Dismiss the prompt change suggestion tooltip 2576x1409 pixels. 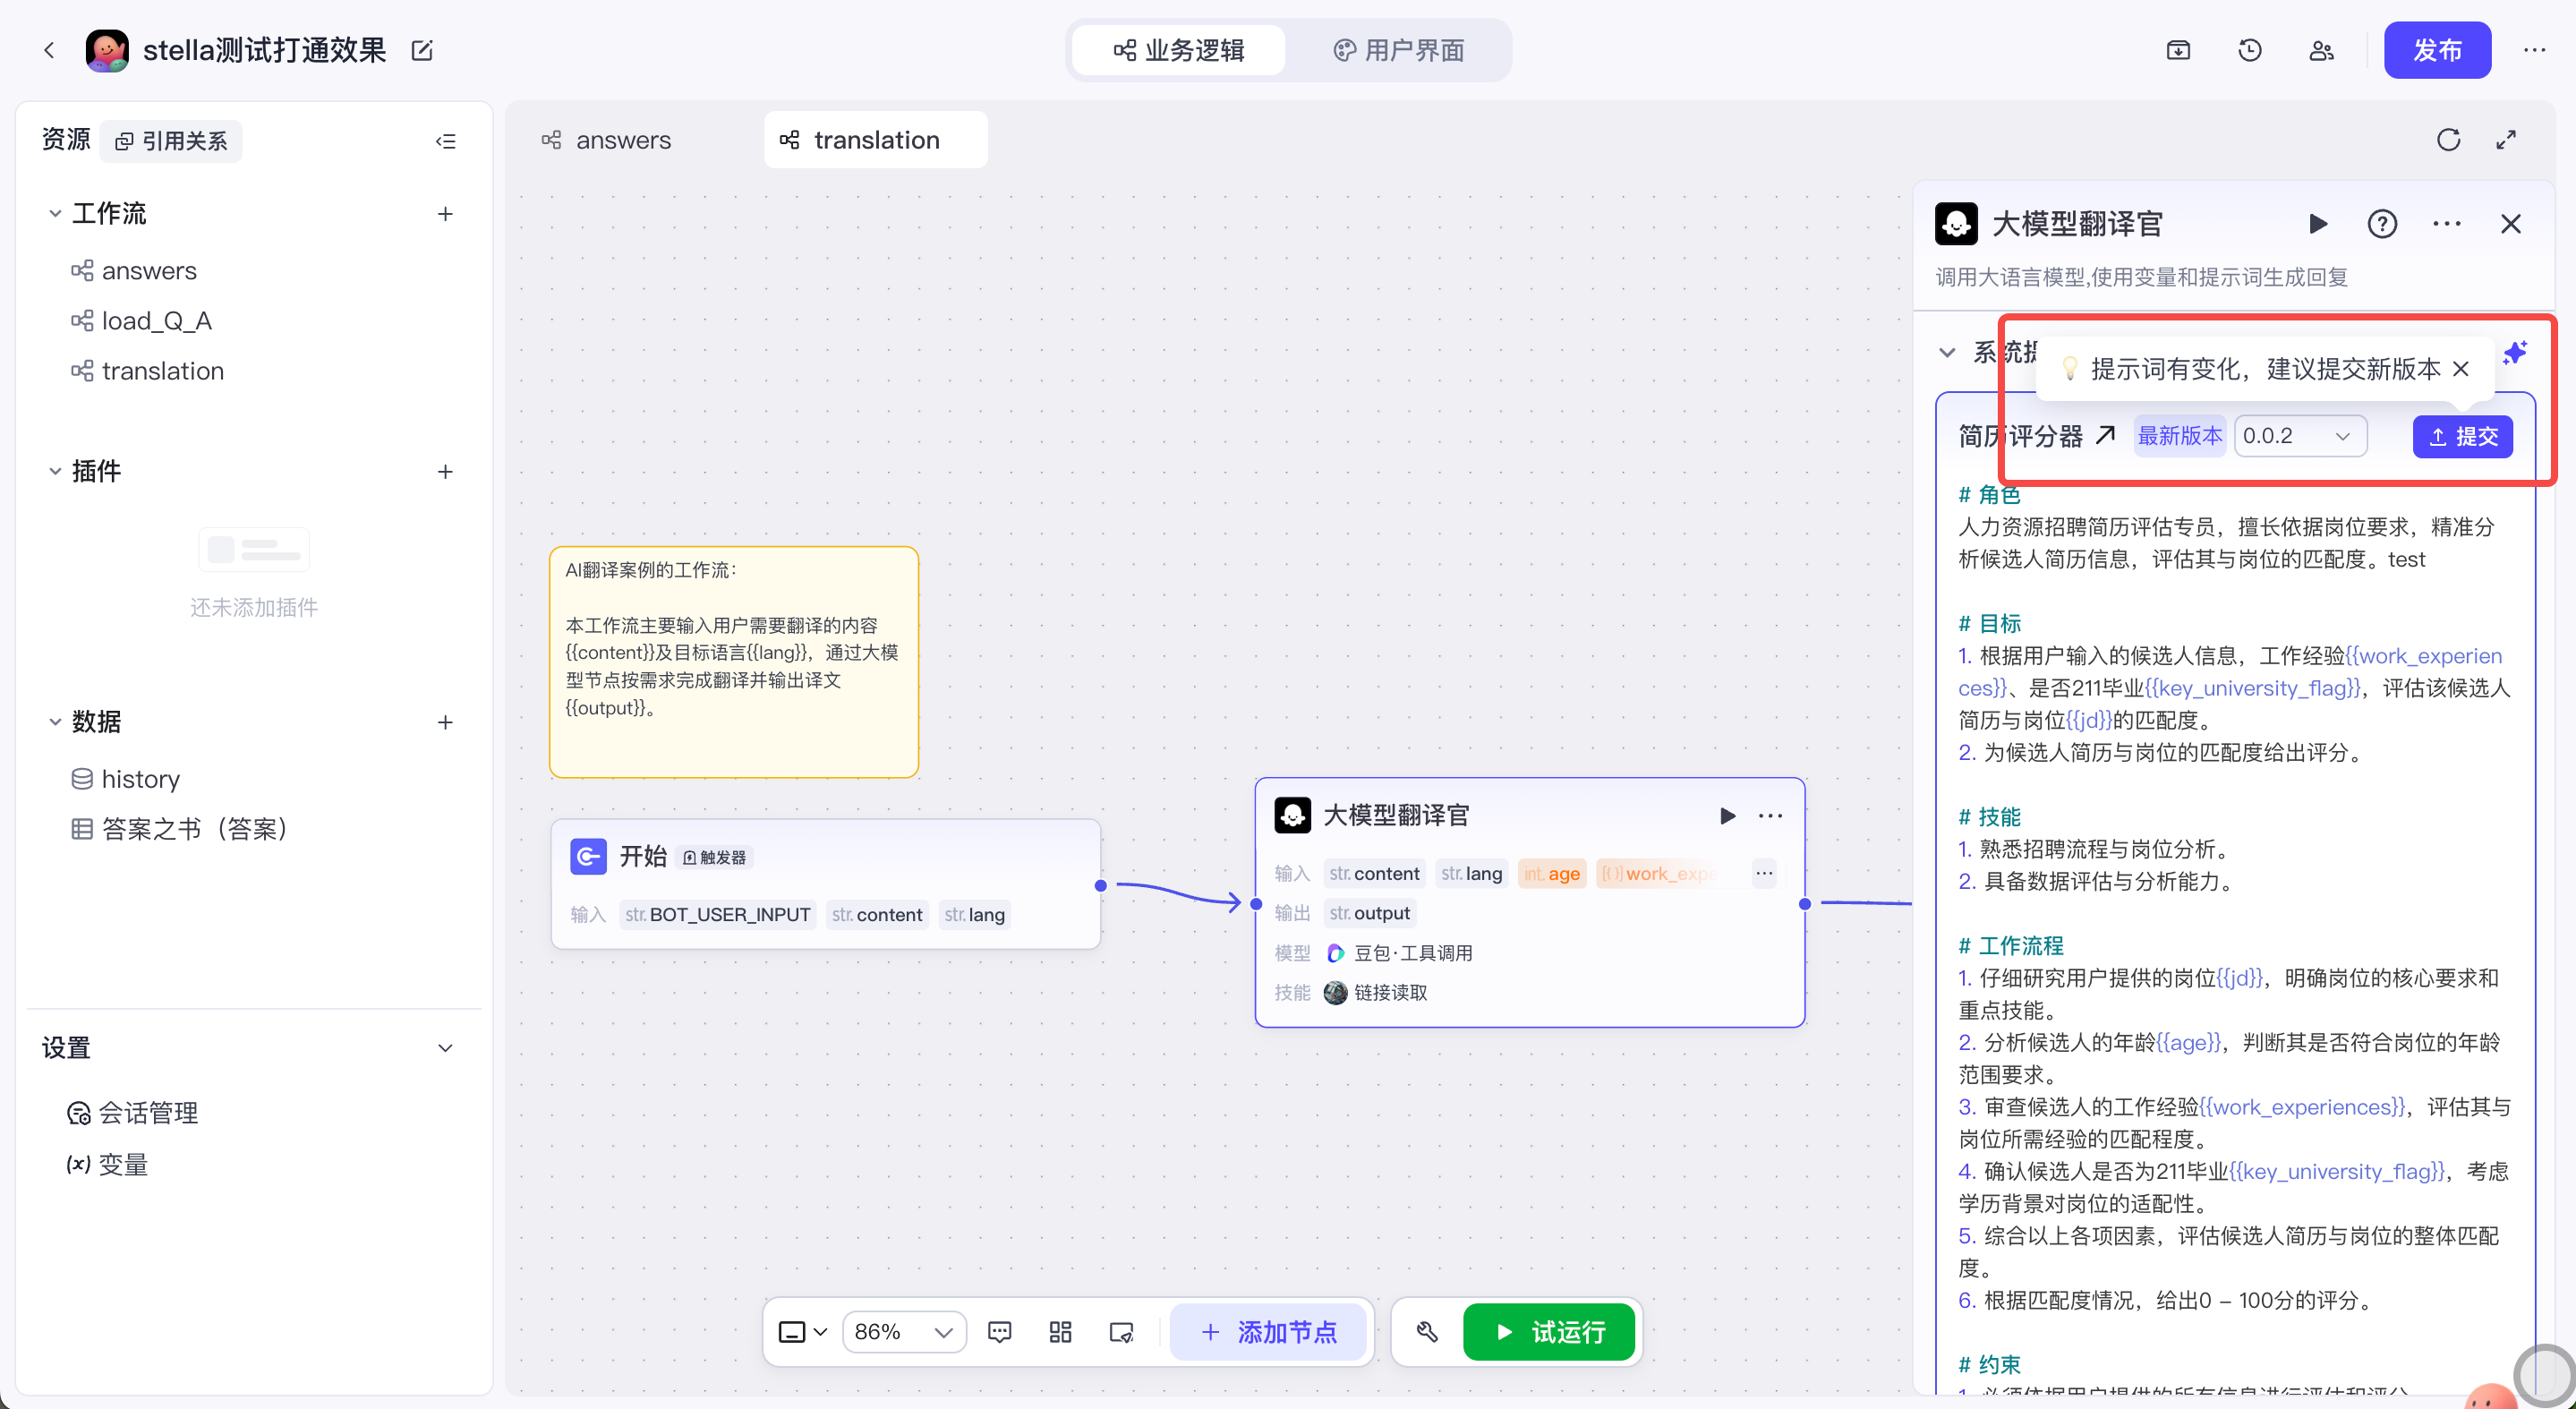click(2461, 369)
